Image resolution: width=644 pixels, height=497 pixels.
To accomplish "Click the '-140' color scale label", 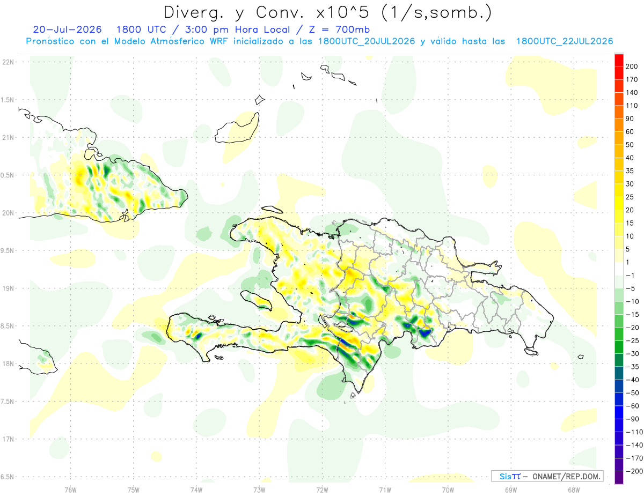I will pos(635,445).
